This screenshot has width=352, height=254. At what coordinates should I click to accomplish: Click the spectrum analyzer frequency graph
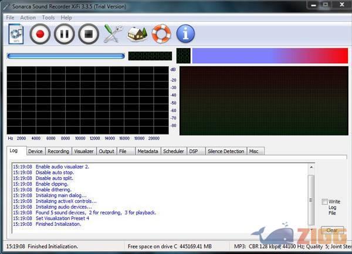tap(88, 100)
